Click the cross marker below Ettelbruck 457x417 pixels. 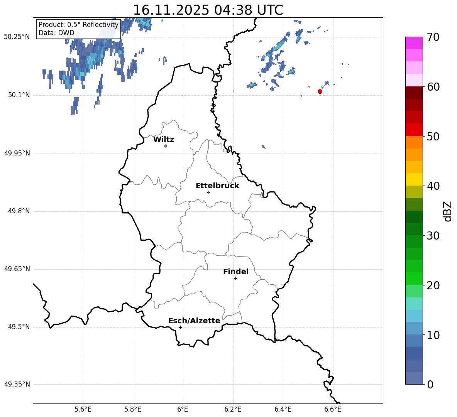tap(208, 192)
